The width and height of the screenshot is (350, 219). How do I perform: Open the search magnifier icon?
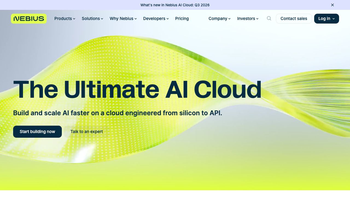click(269, 18)
